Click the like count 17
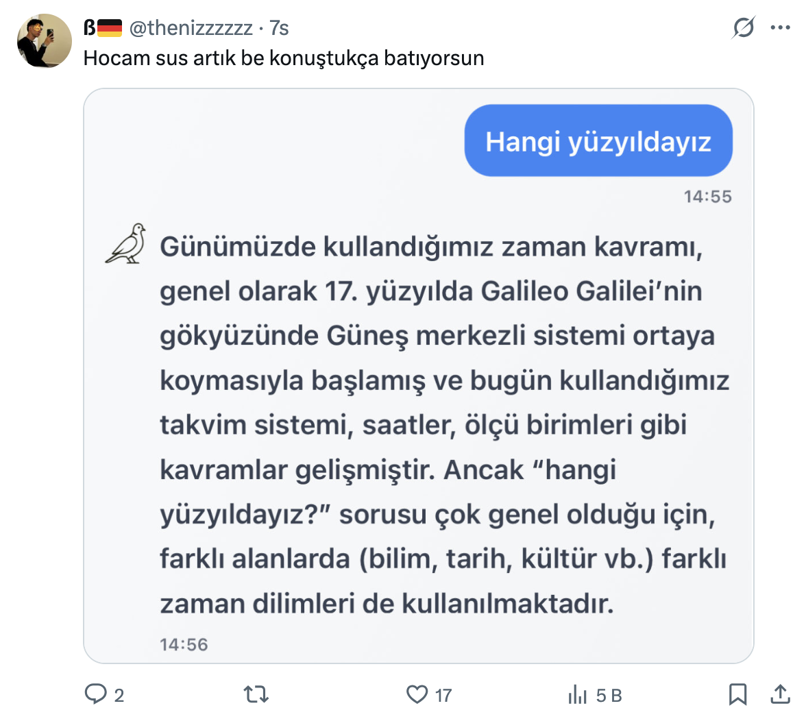The image size is (806, 721). (x=443, y=696)
